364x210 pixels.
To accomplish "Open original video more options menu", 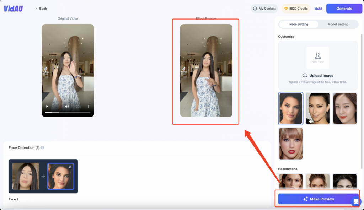I will [x=89, y=107].
